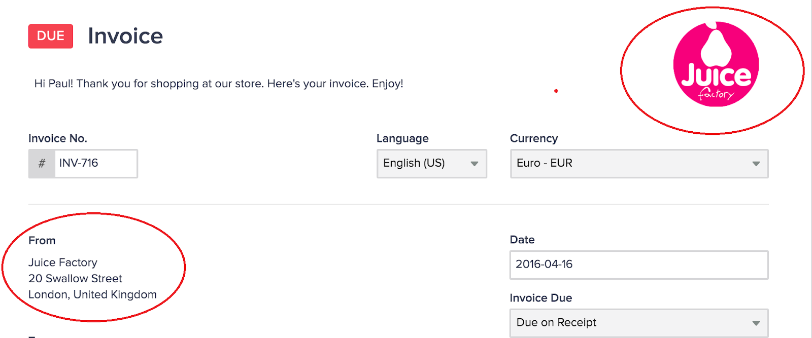Click the Invoice page heading
This screenshot has width=812, height=338.
point(125,36)
